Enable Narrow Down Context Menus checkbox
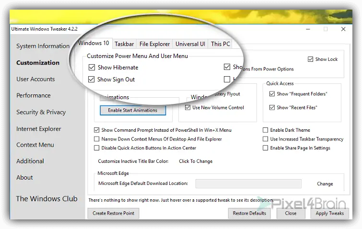The width and height of the screenshot is (362, 229). pyautogui.click(x=96, y=139)
